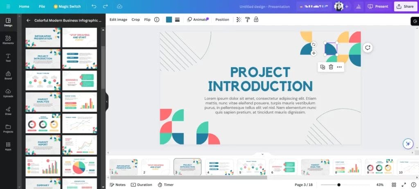The height and width of the screenshot is (189, 419).
Task: Click the move handle of selected shape
Action: pyautogui.click(x=314, y=53)
